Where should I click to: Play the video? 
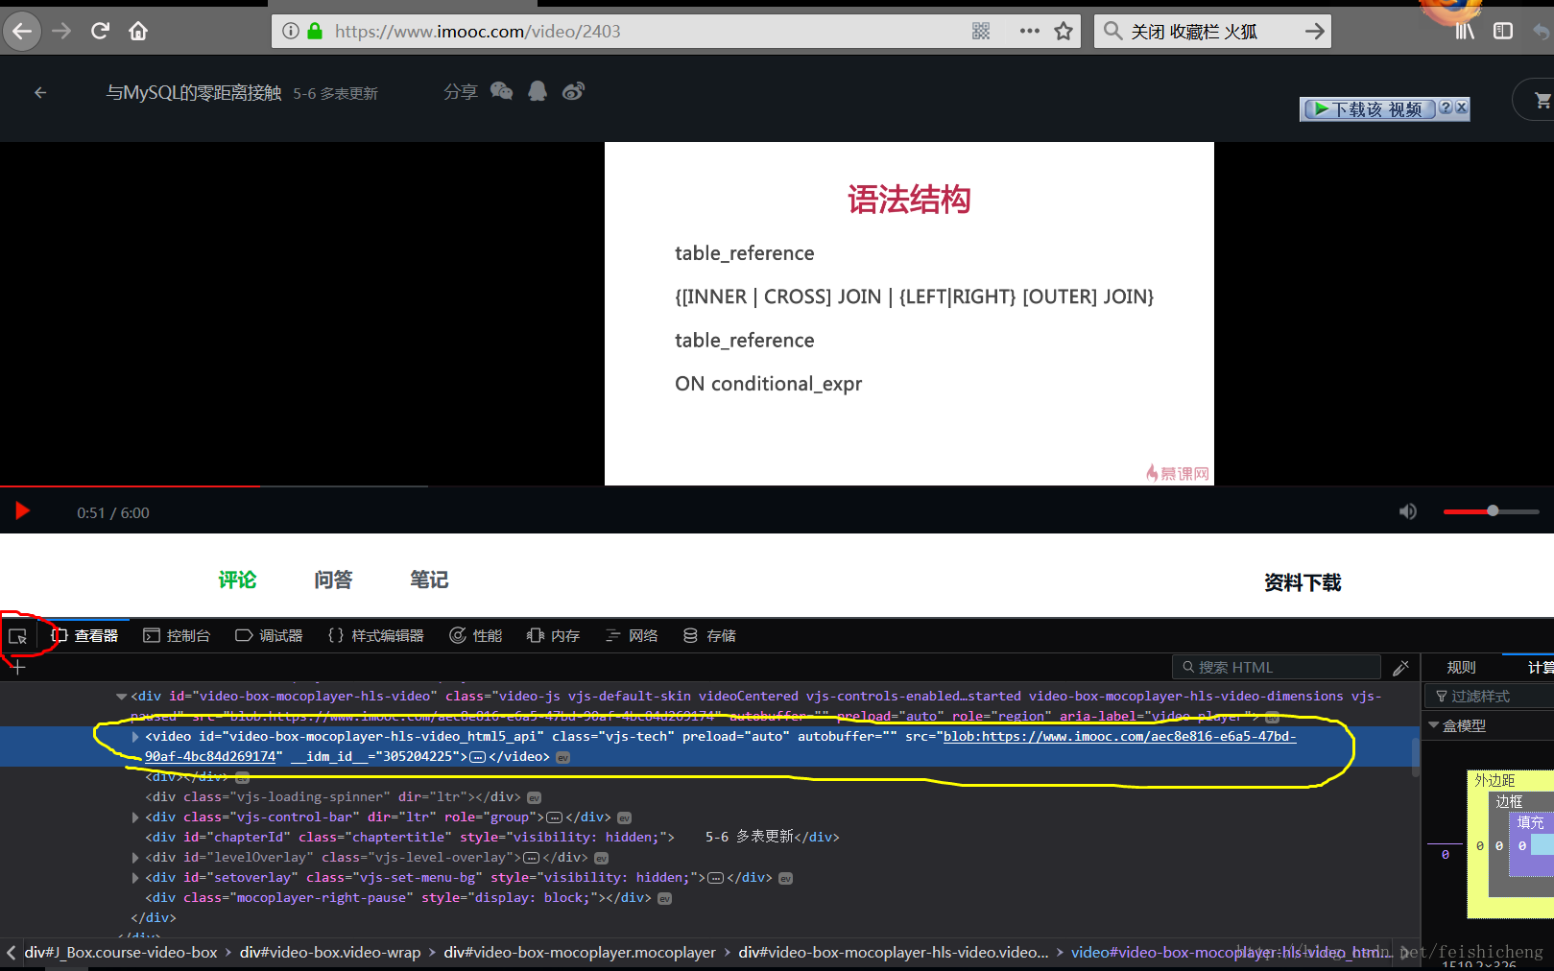pos(22,511)
